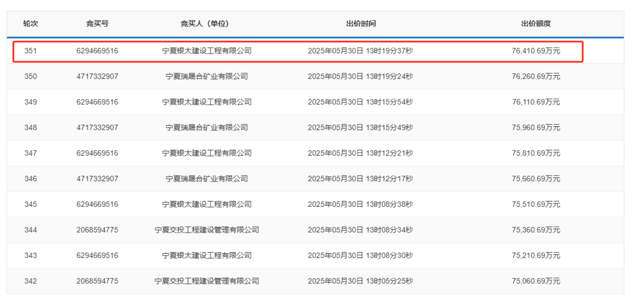635x299 pixels.
Task: Click round number 348 cell
Action: click(31, 127)
